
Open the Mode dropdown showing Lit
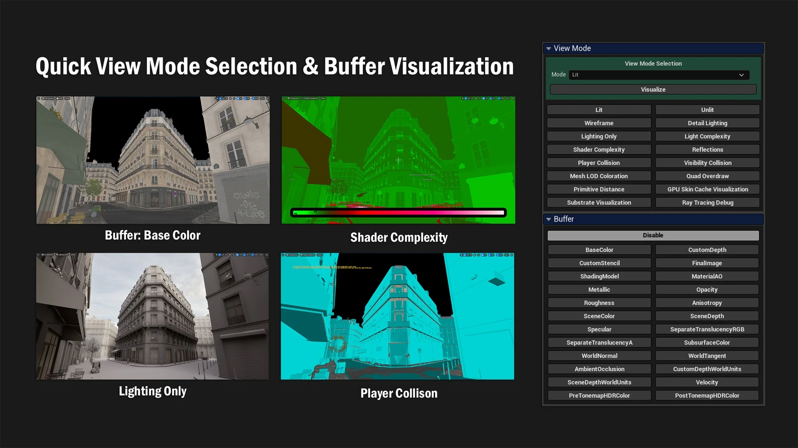(x=659, y=75)
